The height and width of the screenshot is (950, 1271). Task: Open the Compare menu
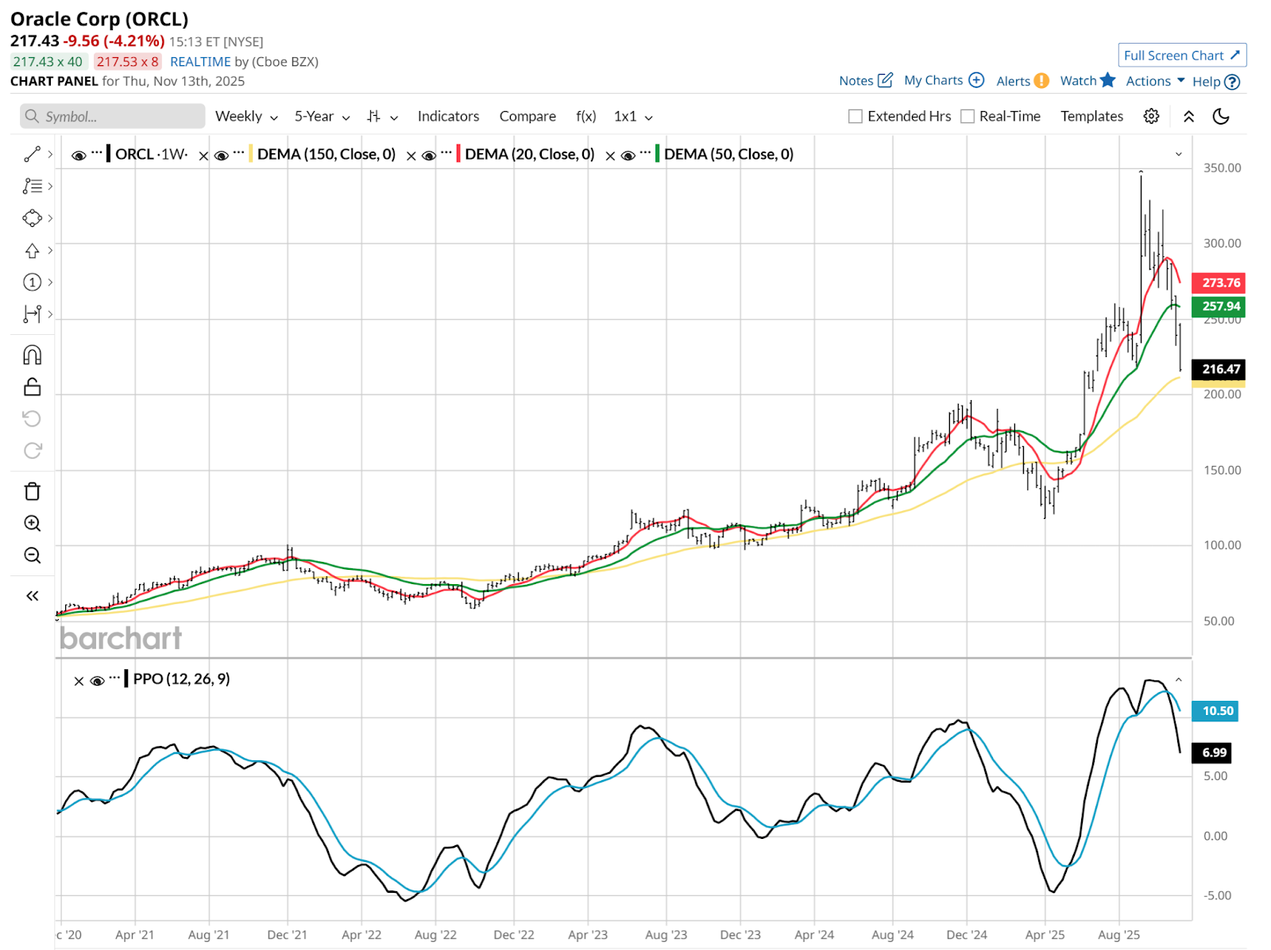point(527,117)
